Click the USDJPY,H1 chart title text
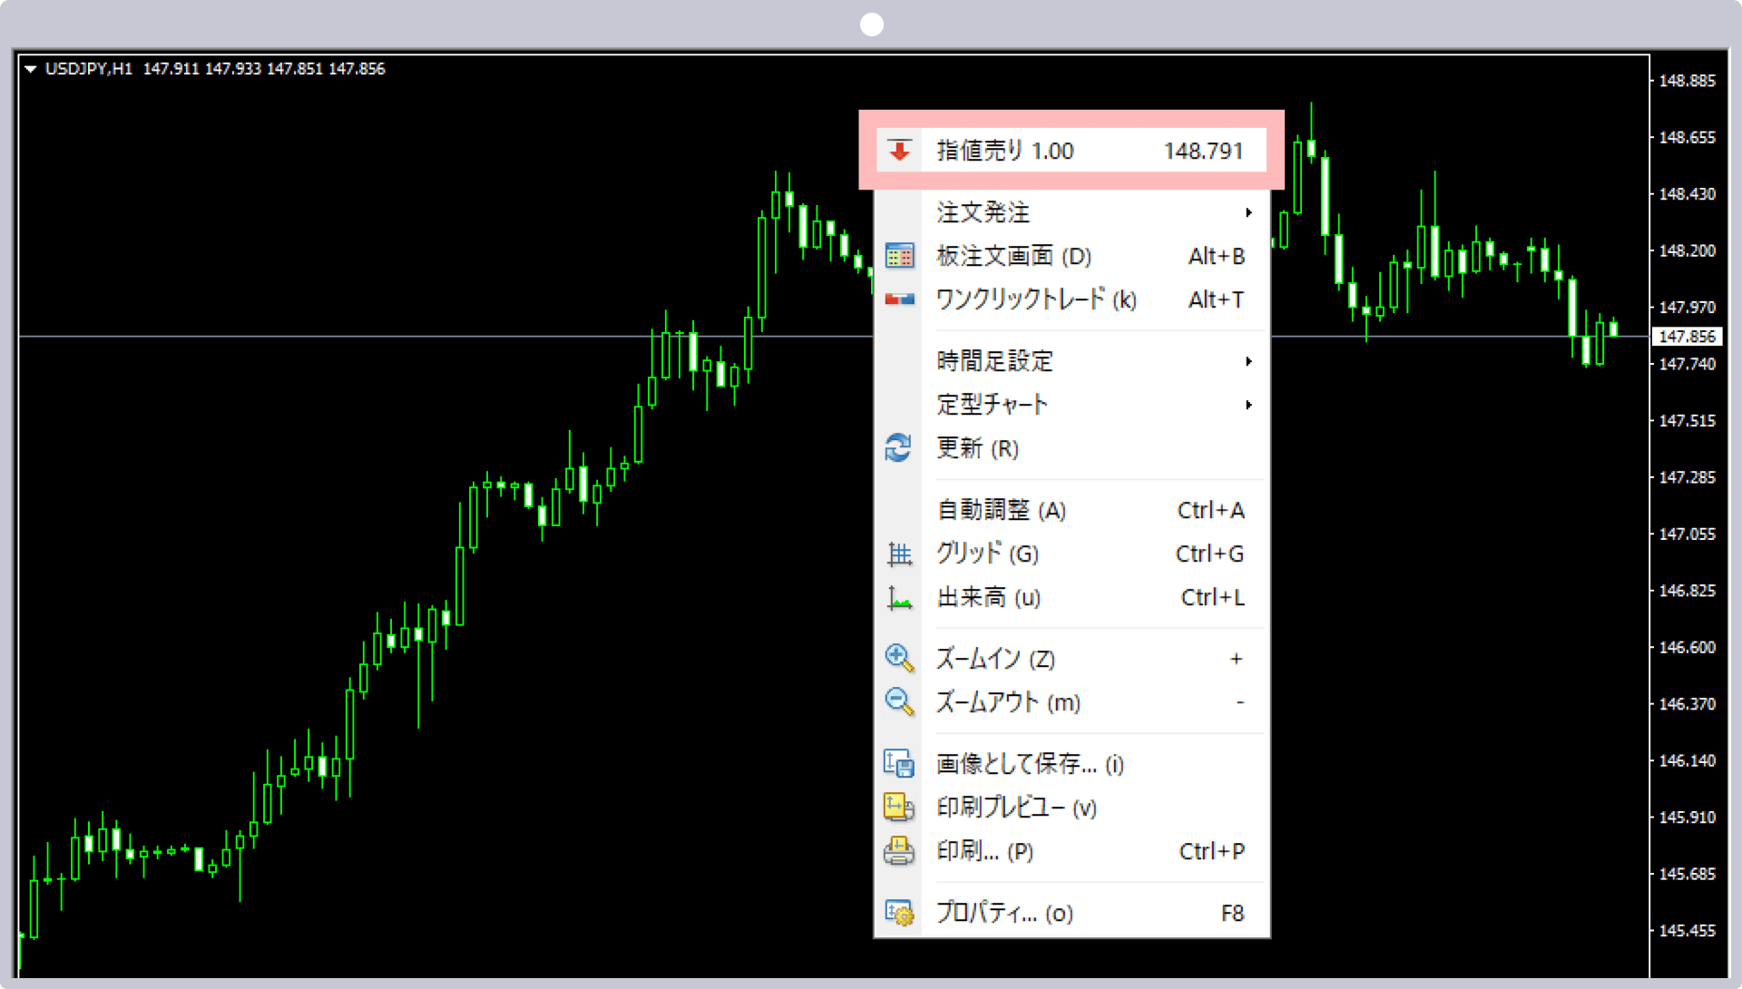The width and height of the screenshot is (1742, 989). coord(89,69)
